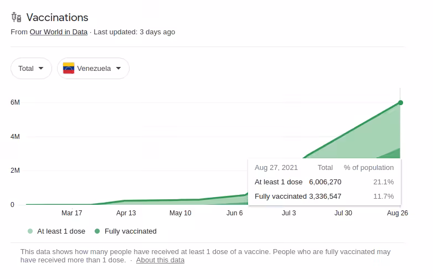The width and height of the screenshot is (433, 279).
Task: Click the Total dropdown arrow
Action: click(x=40, y=69)
